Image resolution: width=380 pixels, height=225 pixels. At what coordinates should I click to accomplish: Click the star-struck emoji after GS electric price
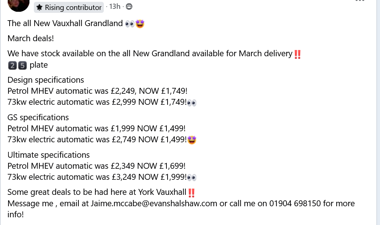pos(191,140)
